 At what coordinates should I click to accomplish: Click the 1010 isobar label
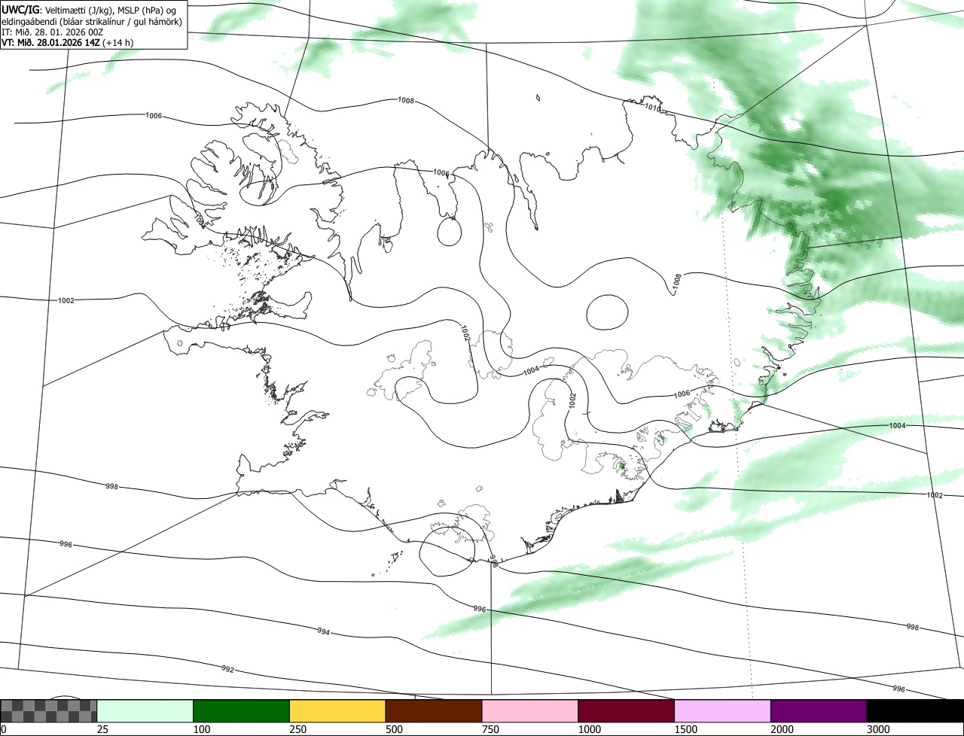pos(652,109)
